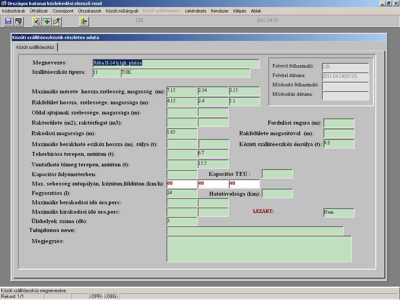This screenshot has width=400, height=300.
Task: Click the Megnevezés field with Rába H-14
Action: [176, 64]
